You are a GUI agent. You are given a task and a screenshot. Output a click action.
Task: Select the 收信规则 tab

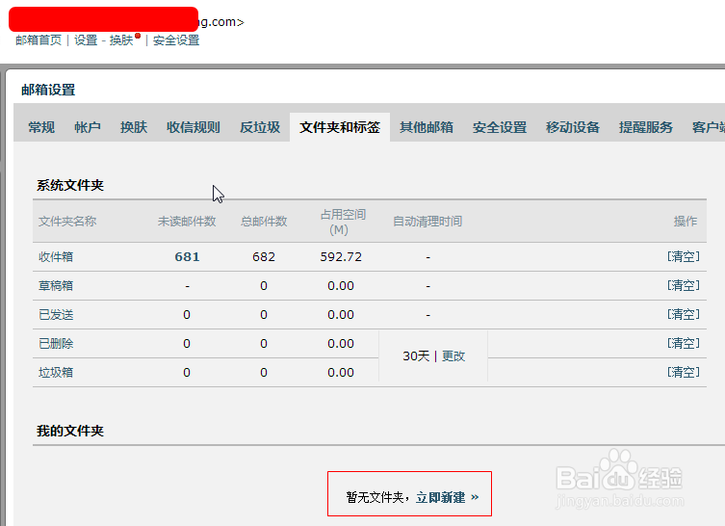(194, 127)
